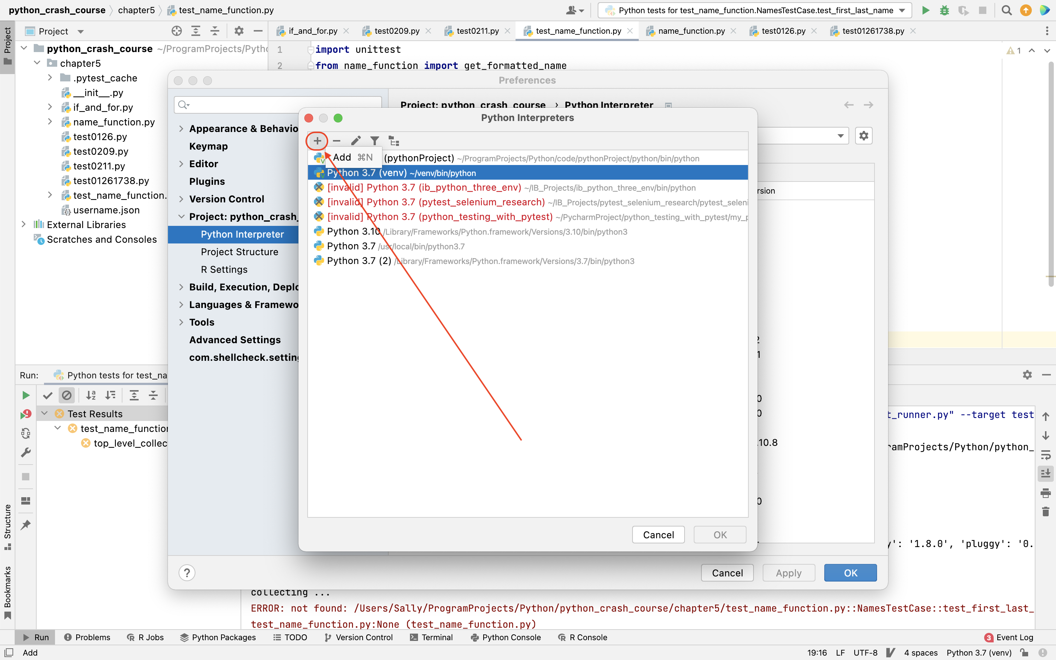
Task: Click the Add interpreter plus icon
Action: [317, 141]
